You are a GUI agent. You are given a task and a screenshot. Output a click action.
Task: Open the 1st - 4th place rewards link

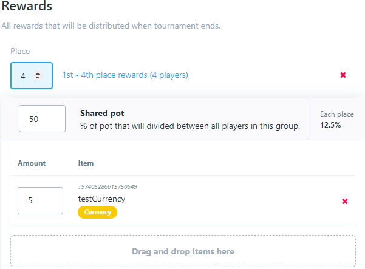pos(125,75)
